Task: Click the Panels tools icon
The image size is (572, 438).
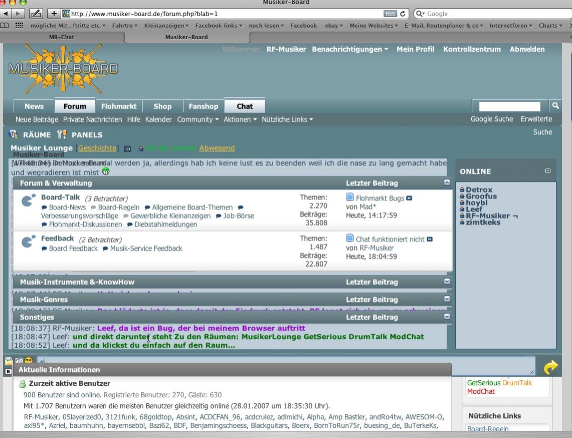Action: (62, 134)
